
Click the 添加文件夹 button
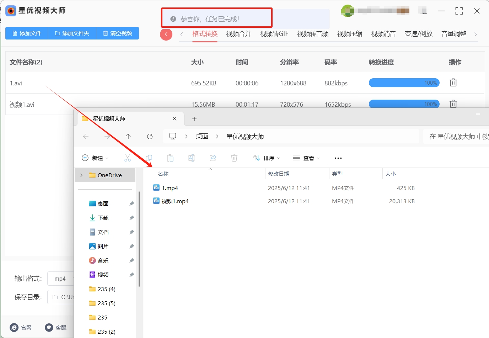(x=72, y=33)
